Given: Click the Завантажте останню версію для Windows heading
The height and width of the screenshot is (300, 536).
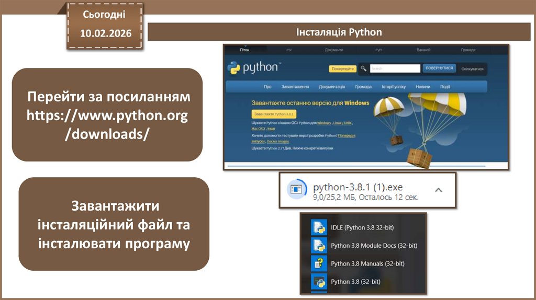Looking at the screenshot, I should point(310,103).
